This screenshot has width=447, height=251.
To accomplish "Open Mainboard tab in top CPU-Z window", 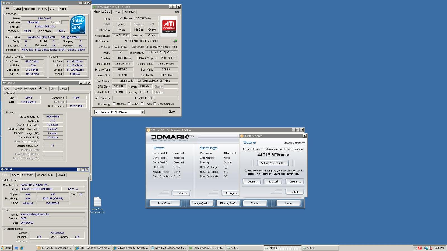I will (x=30, y=9).
